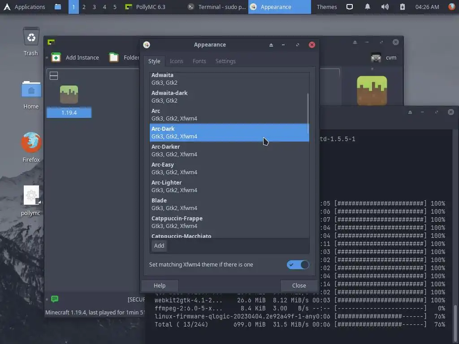
Task: Select the Adwaita-dark theme
Action: (229, 97)
